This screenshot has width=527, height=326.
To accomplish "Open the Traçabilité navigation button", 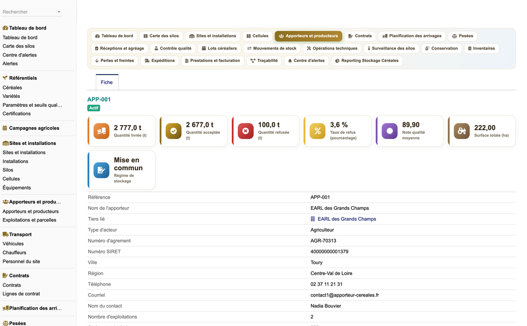I will tap(264, 61).
